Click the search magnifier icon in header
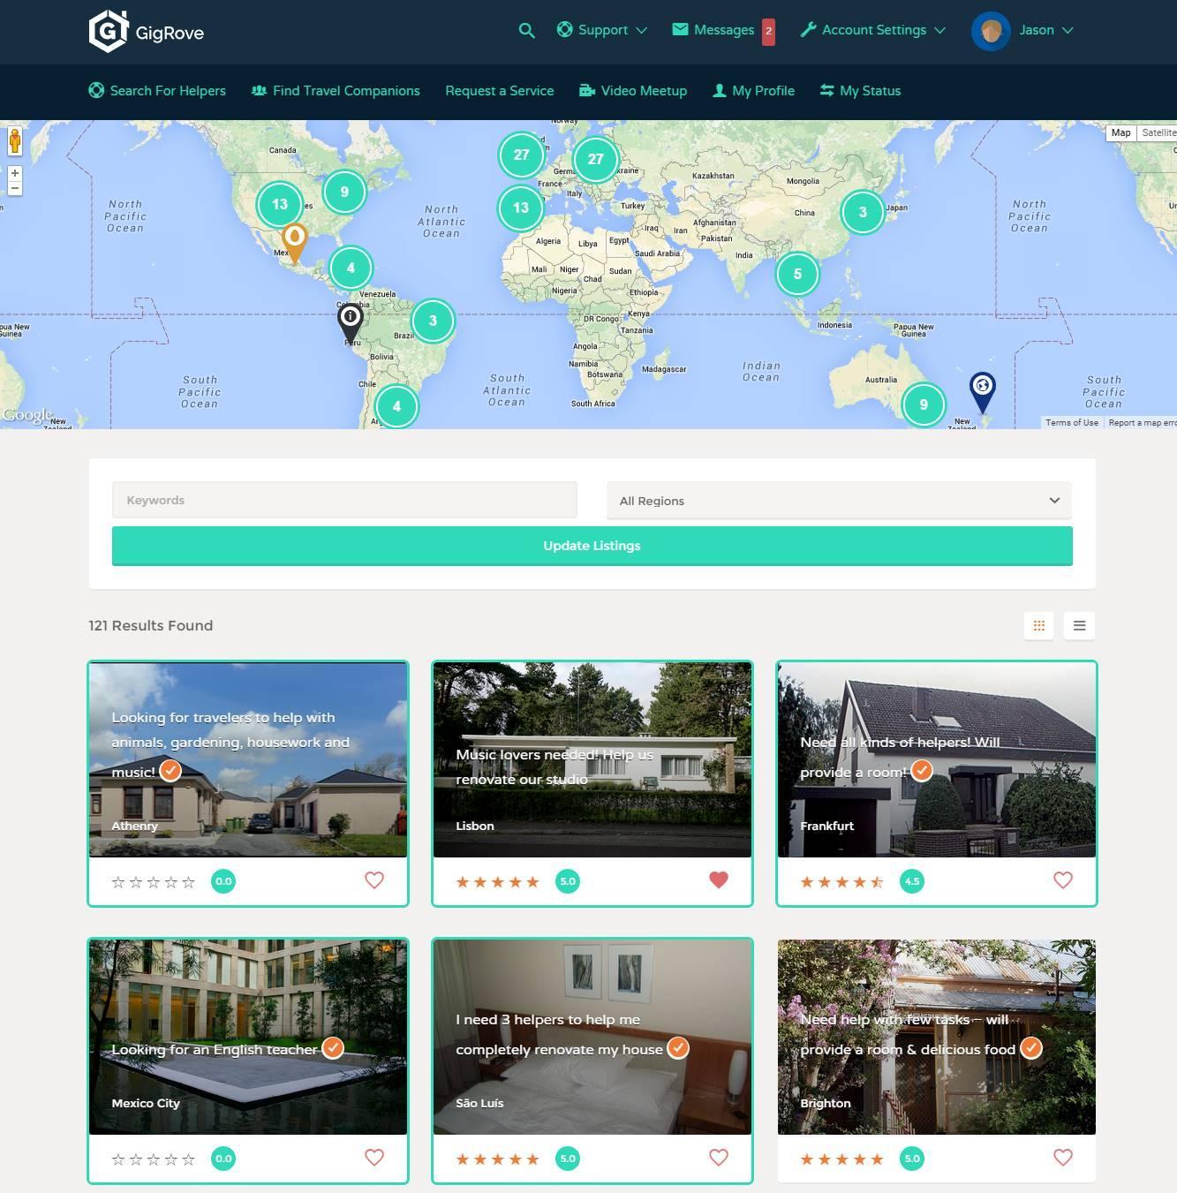The image size is (1177, 1193). 526,31
